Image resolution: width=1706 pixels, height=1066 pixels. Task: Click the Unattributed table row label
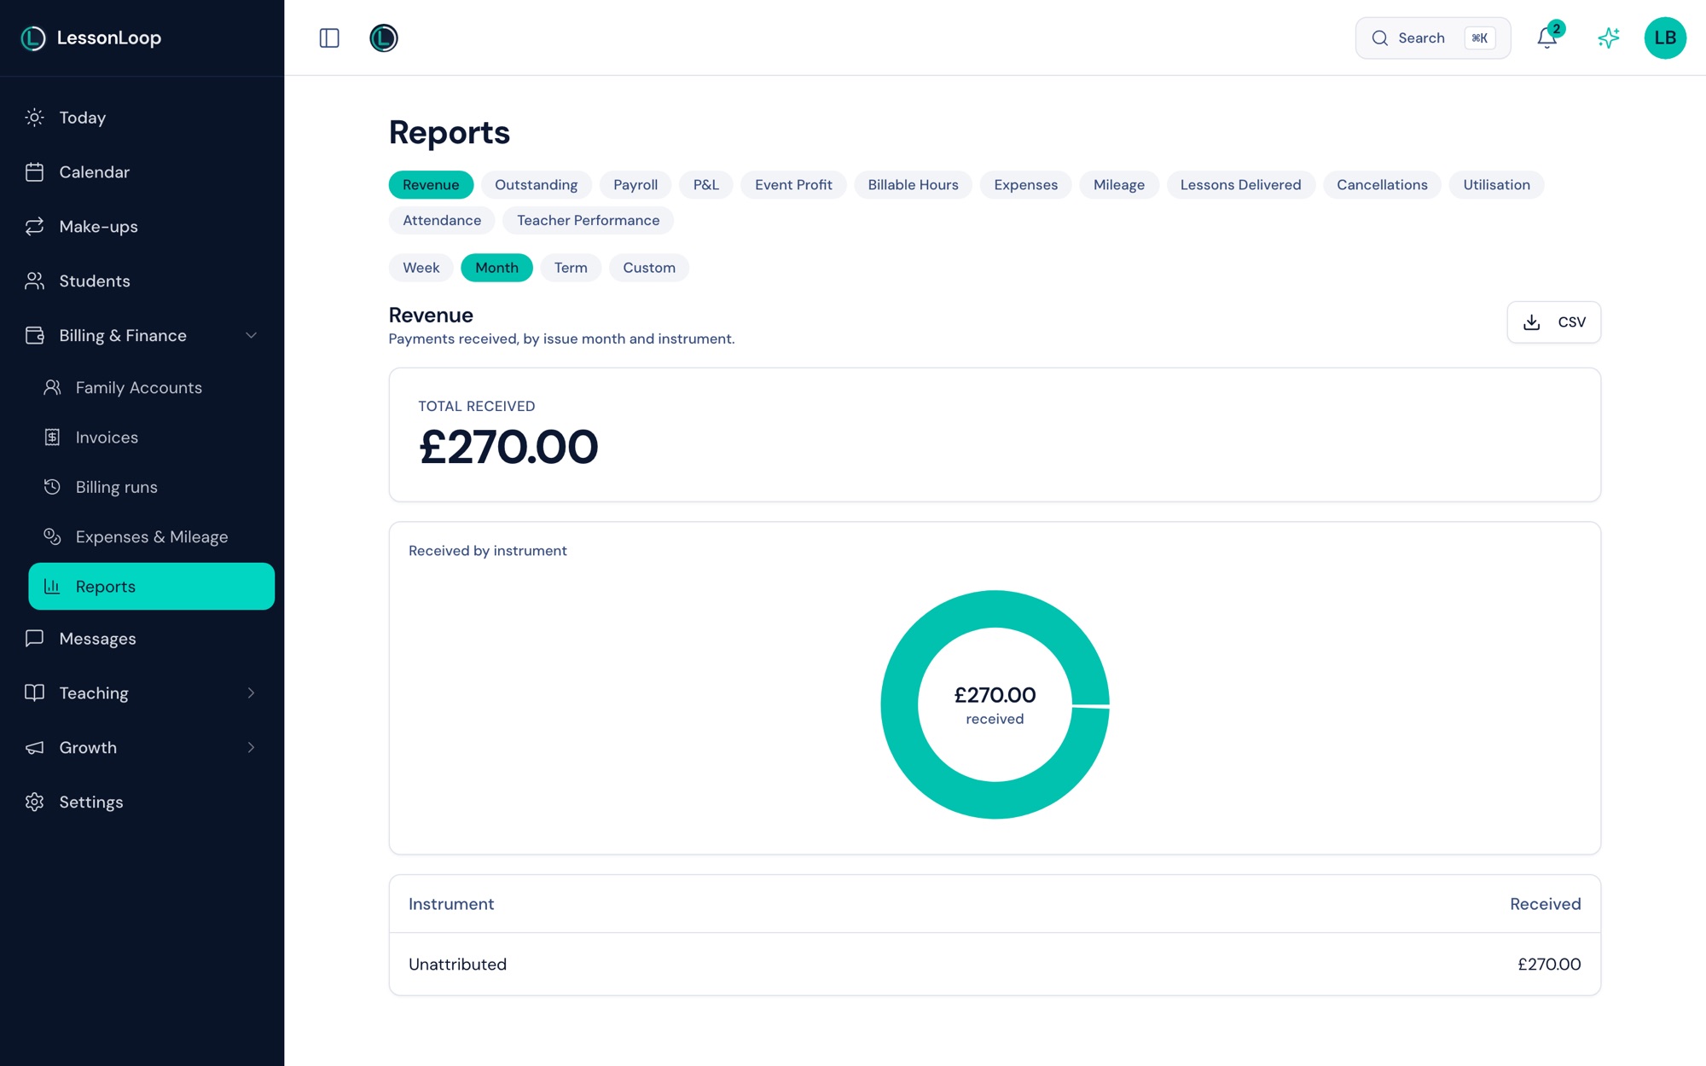pyautogui.click(x=457, y=965)
